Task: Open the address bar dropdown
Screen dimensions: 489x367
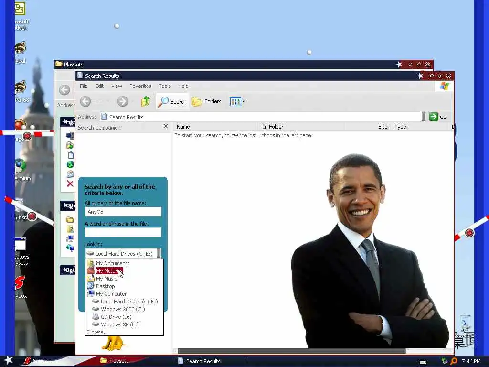Action: (x=423, y=117)
